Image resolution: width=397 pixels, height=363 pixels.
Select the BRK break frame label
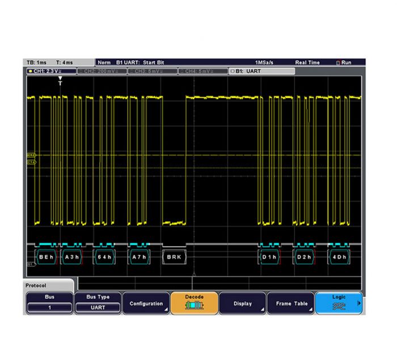tap(174, 257)
